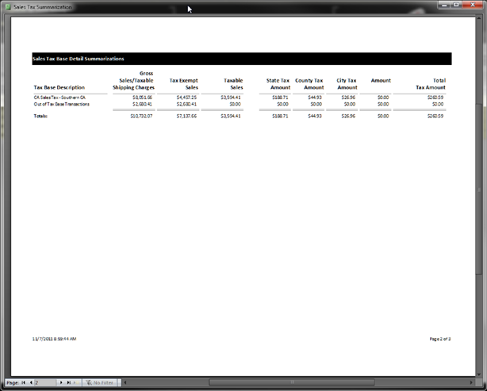This screenshot has height=391, width=487.
Task: Click the horizontal scrollbar right arrow
Action: tap(471, 382)
